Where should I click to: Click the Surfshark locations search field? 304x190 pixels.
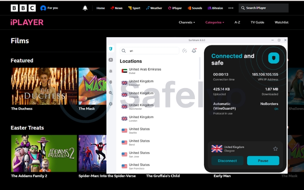coord(149,51)
